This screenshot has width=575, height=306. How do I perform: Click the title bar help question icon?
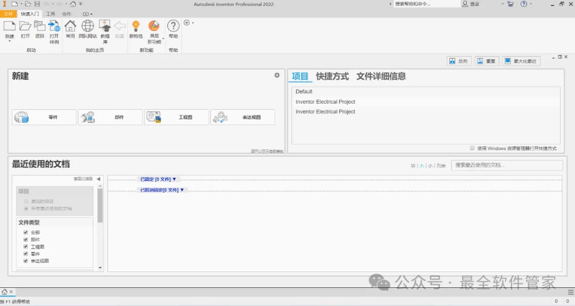[x=524, y=4]
